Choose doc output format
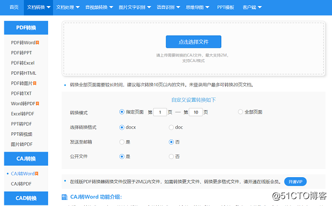This screenshot has height=206, width=332. point(171,127)
